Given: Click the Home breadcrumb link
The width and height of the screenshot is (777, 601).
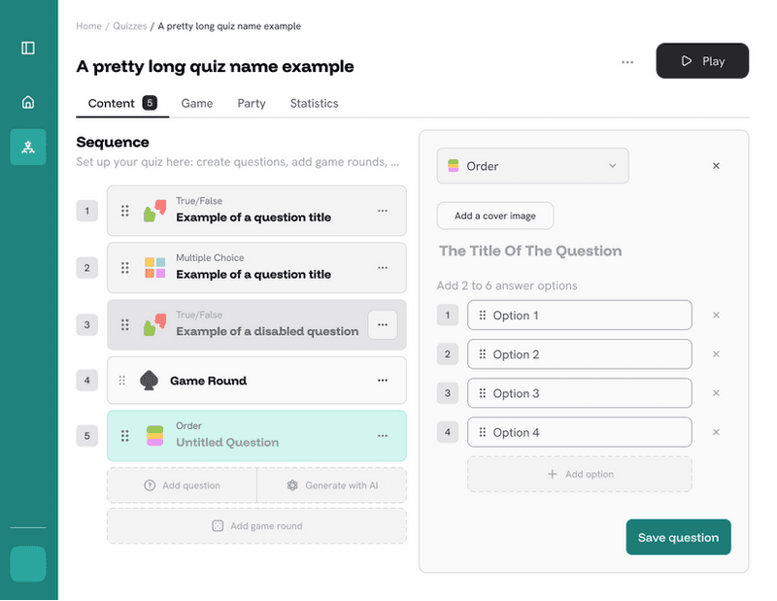Looking at the screenshot, I should [88, 26].
